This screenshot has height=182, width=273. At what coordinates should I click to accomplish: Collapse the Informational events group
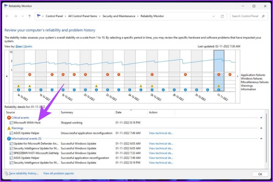(x=261, y=139)
